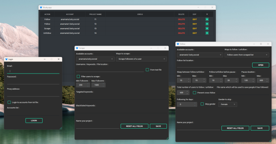Click the OPEN button for follow list
The height and width of the screenshot is (144, 276).
click(261, 65)
